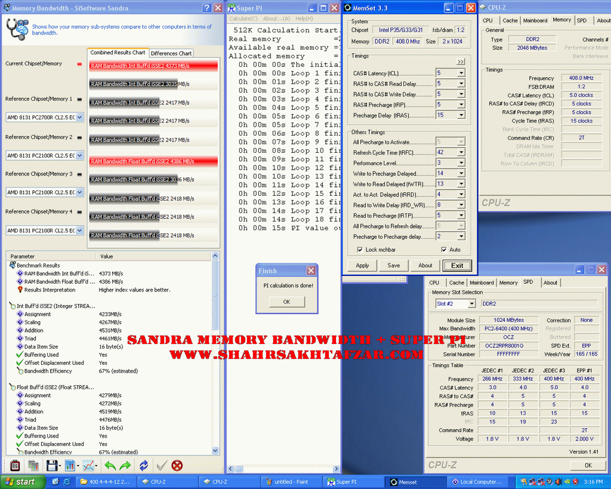Image resolution: width=611 pixels, height=489 pixels.
Task: Click the line graph icon in Sandra toolbar
Action: [x=88, y=465]
